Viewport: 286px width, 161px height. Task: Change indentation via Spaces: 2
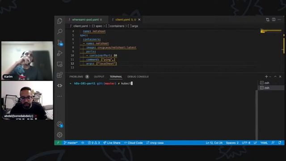(232, 143)
